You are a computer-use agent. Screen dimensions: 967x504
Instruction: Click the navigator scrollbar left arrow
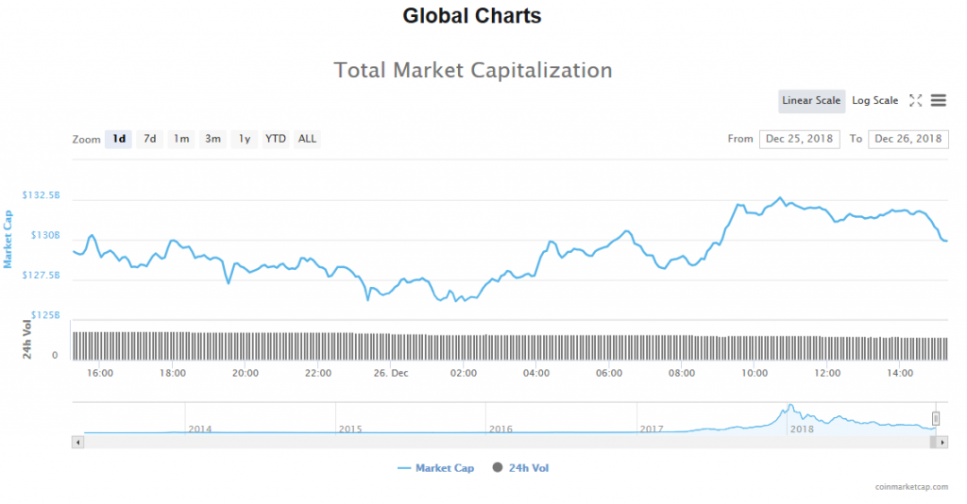pos(78,442)
